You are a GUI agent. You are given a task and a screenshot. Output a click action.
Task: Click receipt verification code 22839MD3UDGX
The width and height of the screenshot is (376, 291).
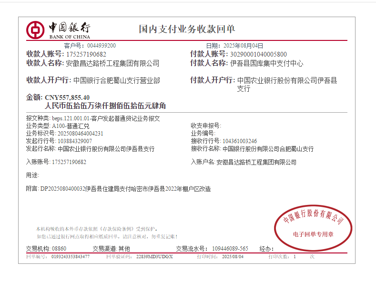coord(154,256)
